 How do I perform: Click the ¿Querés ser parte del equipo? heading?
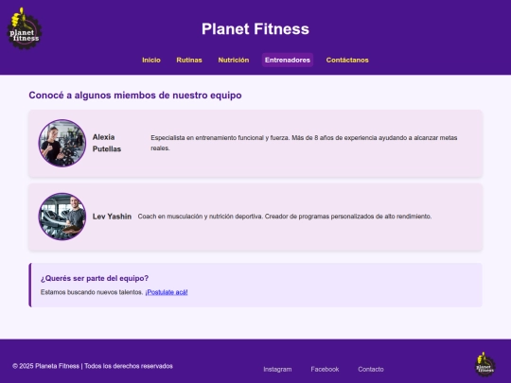(x=95, y=278)
